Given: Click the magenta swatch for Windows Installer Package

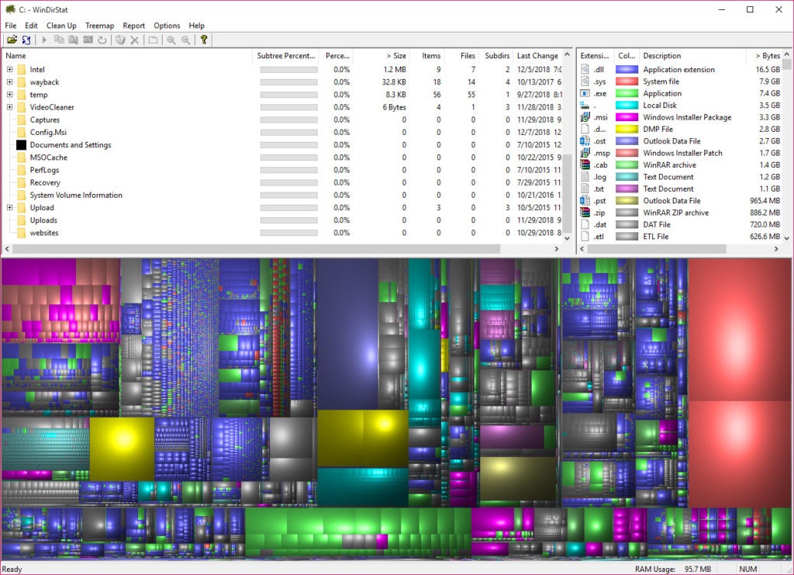Looking at the screenshot, I should 627,117.
